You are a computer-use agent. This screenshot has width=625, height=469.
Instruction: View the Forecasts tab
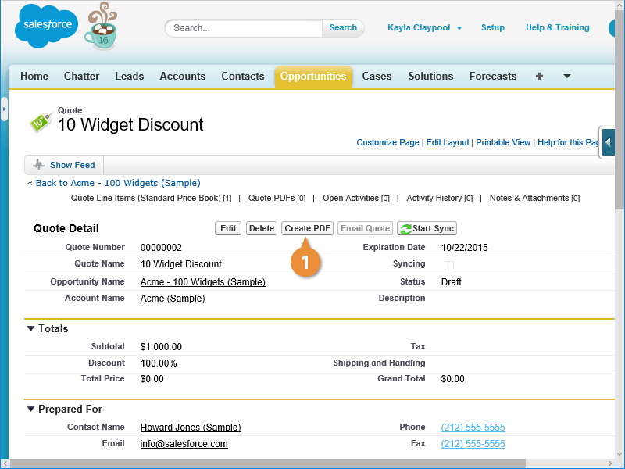click(493, 76)
